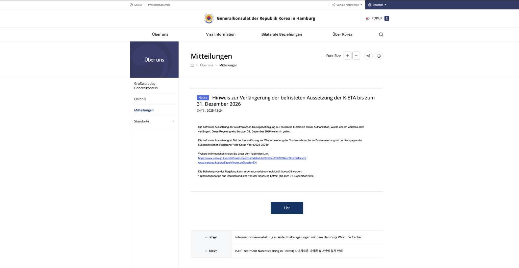
Task: Open the k-eta viewboarddetail link
Action: [x=252, y=158]
